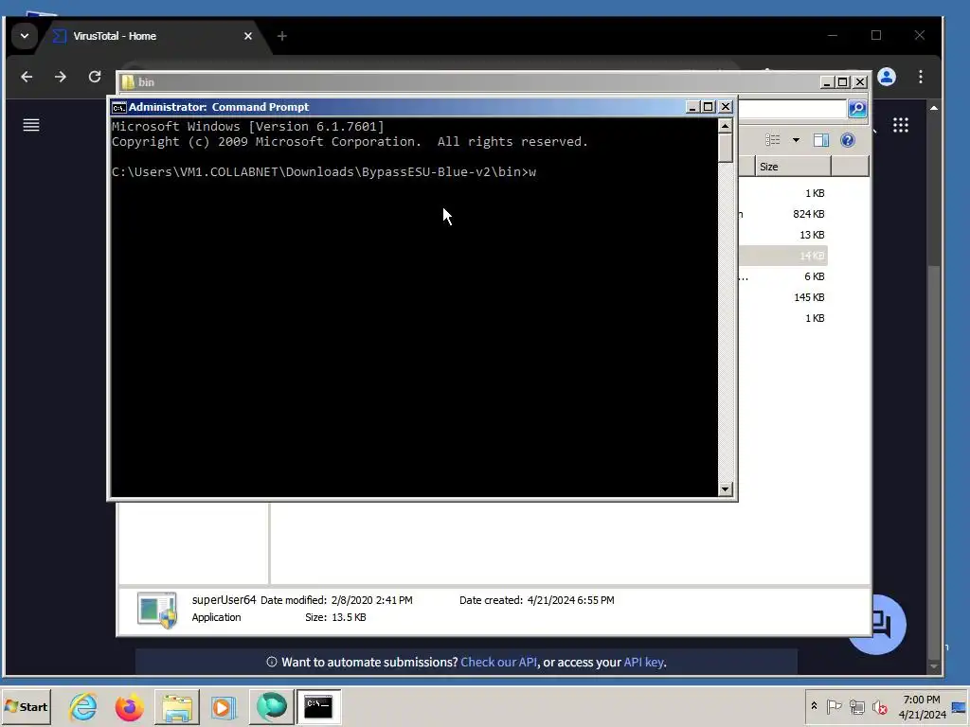Go forward in the browser
Image resolution: width=970 pixels, height=727 pixels.
point(60,77)
